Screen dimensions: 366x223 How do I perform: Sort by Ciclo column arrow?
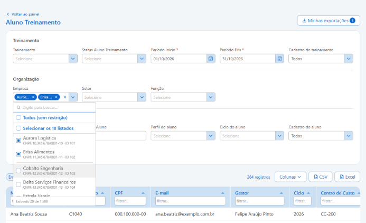308,193
